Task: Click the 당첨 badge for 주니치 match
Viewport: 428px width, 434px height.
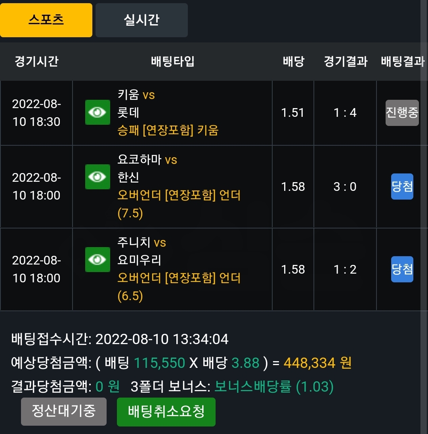Action: 402,269
